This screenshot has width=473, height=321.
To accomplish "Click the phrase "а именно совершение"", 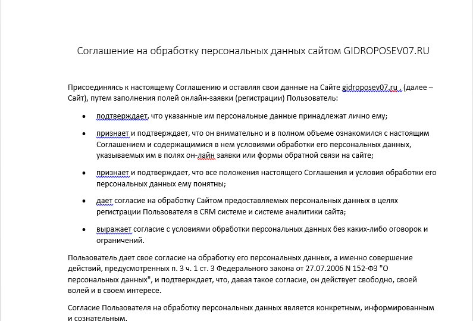I will coord(372,258).
